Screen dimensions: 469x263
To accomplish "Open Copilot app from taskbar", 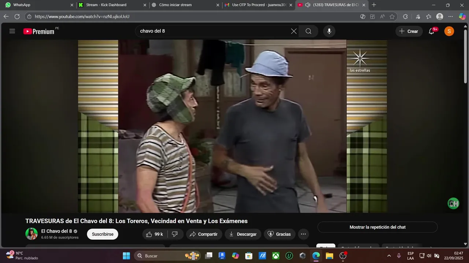I will (235, 256).
